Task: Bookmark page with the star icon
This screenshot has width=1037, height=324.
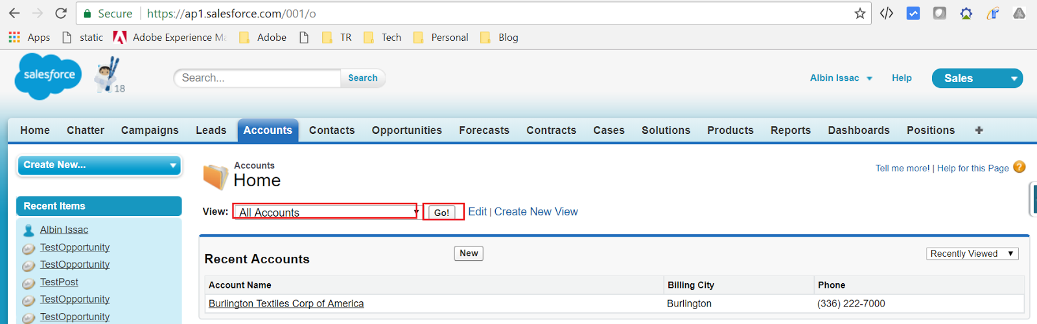Action: click(x=860, y=13)
